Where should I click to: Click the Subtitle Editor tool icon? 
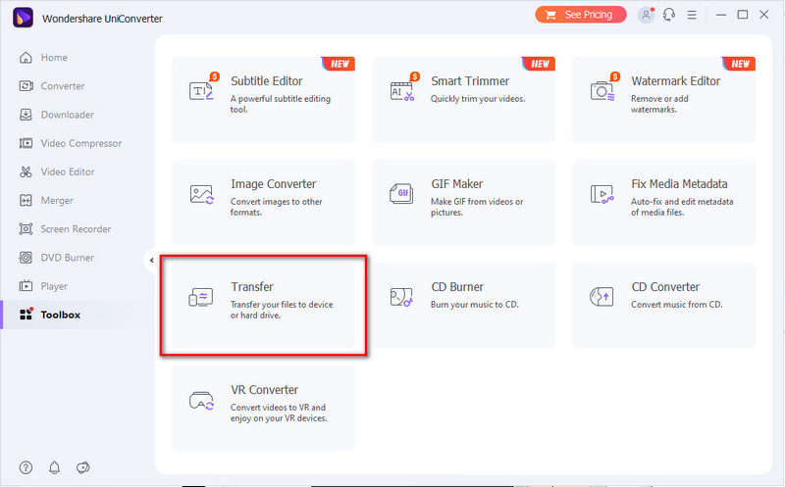point(202,90)
